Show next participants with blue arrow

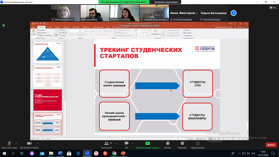234,13
